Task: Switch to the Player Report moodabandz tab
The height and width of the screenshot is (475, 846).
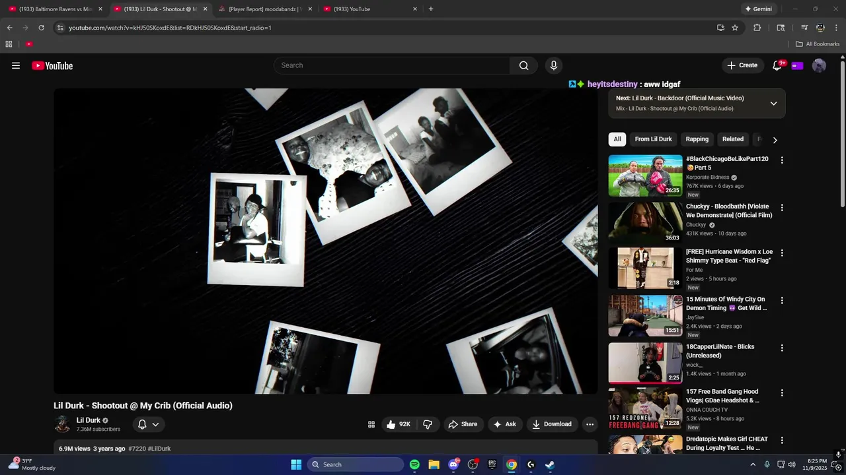Action: pyautogui.click(x=265, y=9)
